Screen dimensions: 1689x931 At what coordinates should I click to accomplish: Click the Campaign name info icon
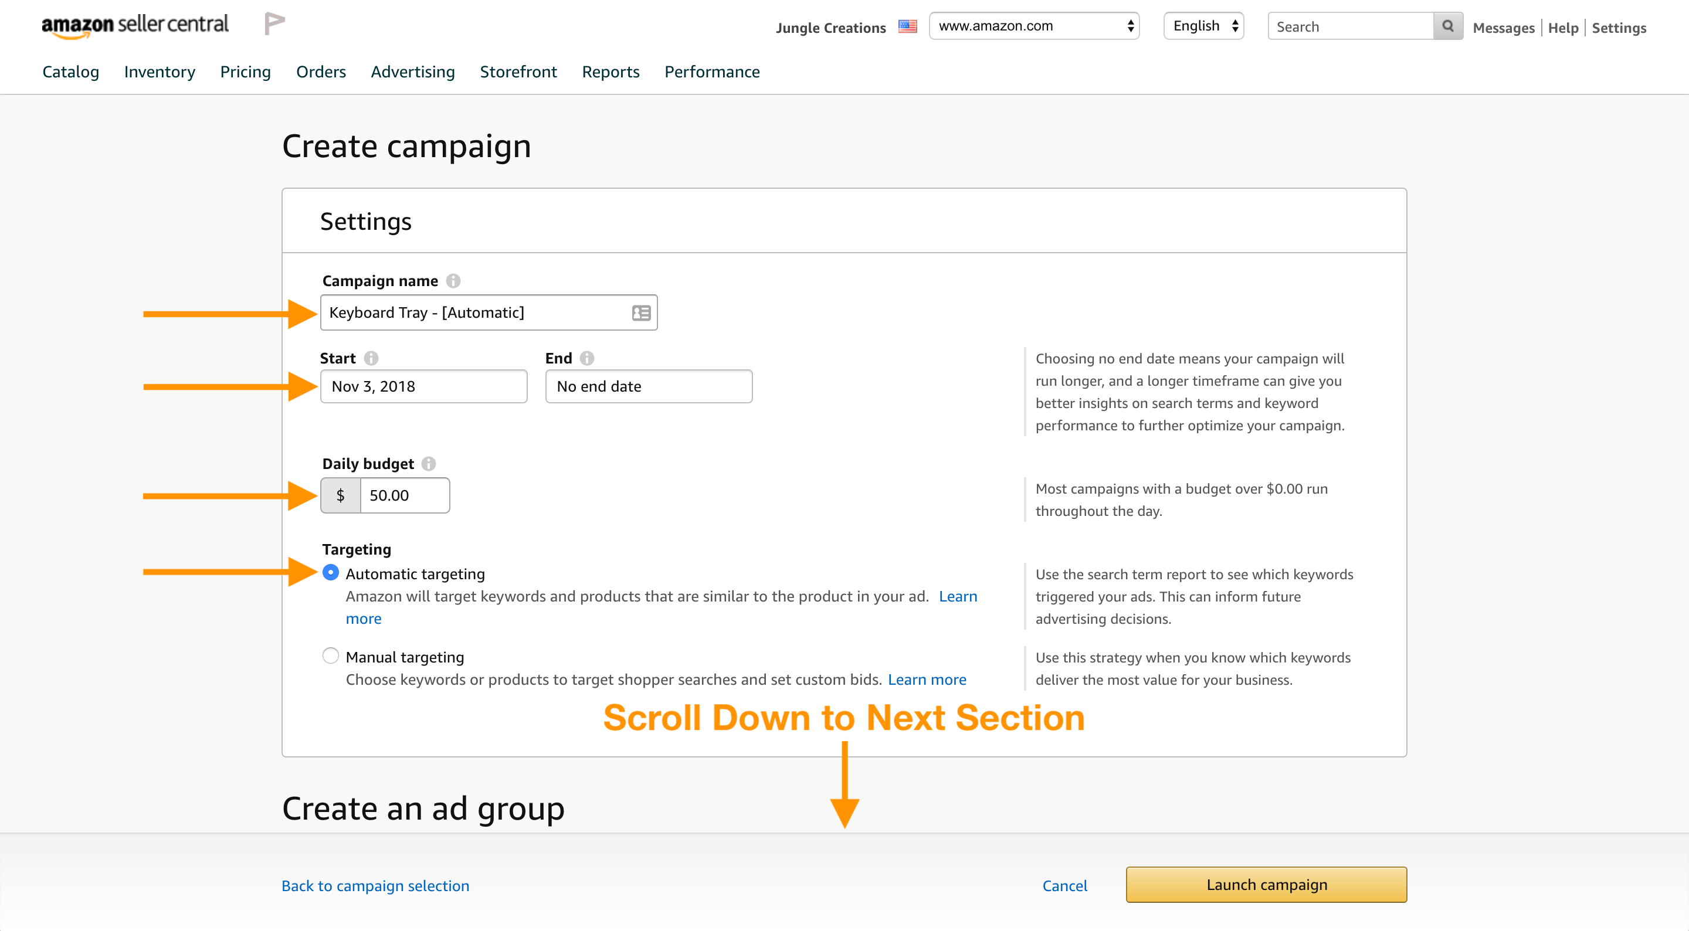point(453,281)
